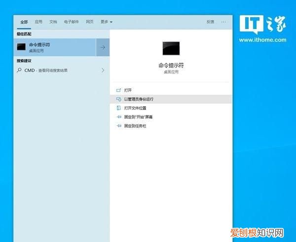296x242 pixels.
Task: Click the large 命令提示符 preview icon
Action: (x=171, y=48)
